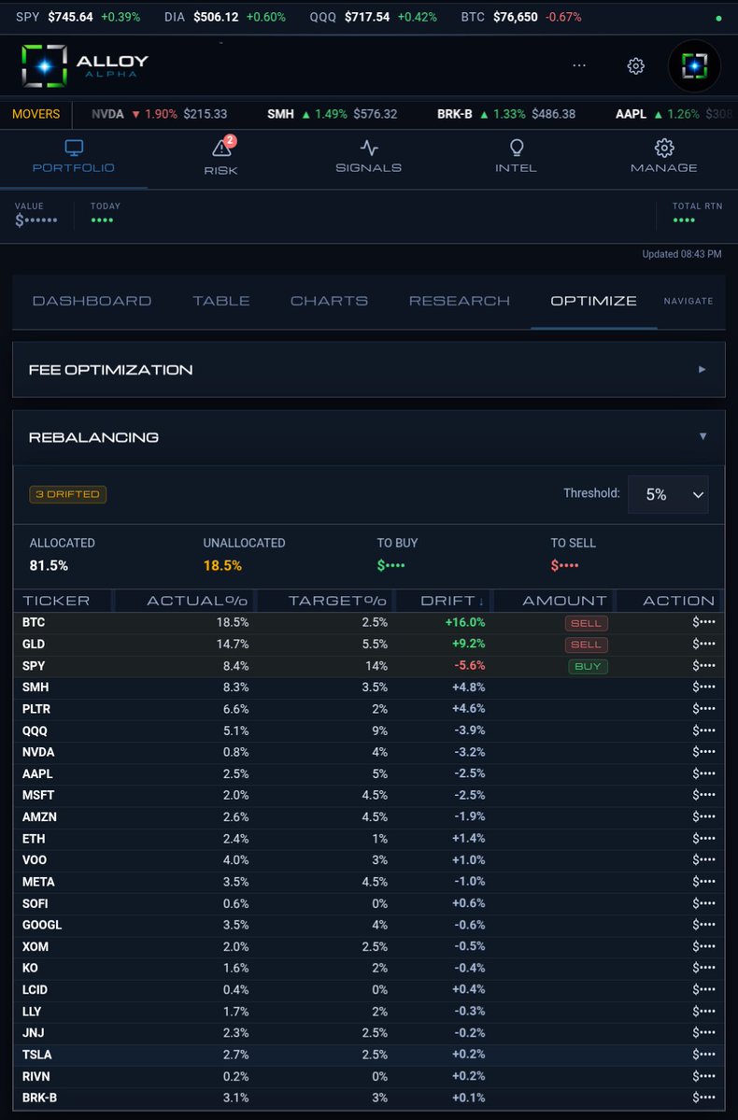Image resolution: width=738 pixels, height=1120 pixels.
Task: Sort by the Action column header
Action: (x=678, y=601)
